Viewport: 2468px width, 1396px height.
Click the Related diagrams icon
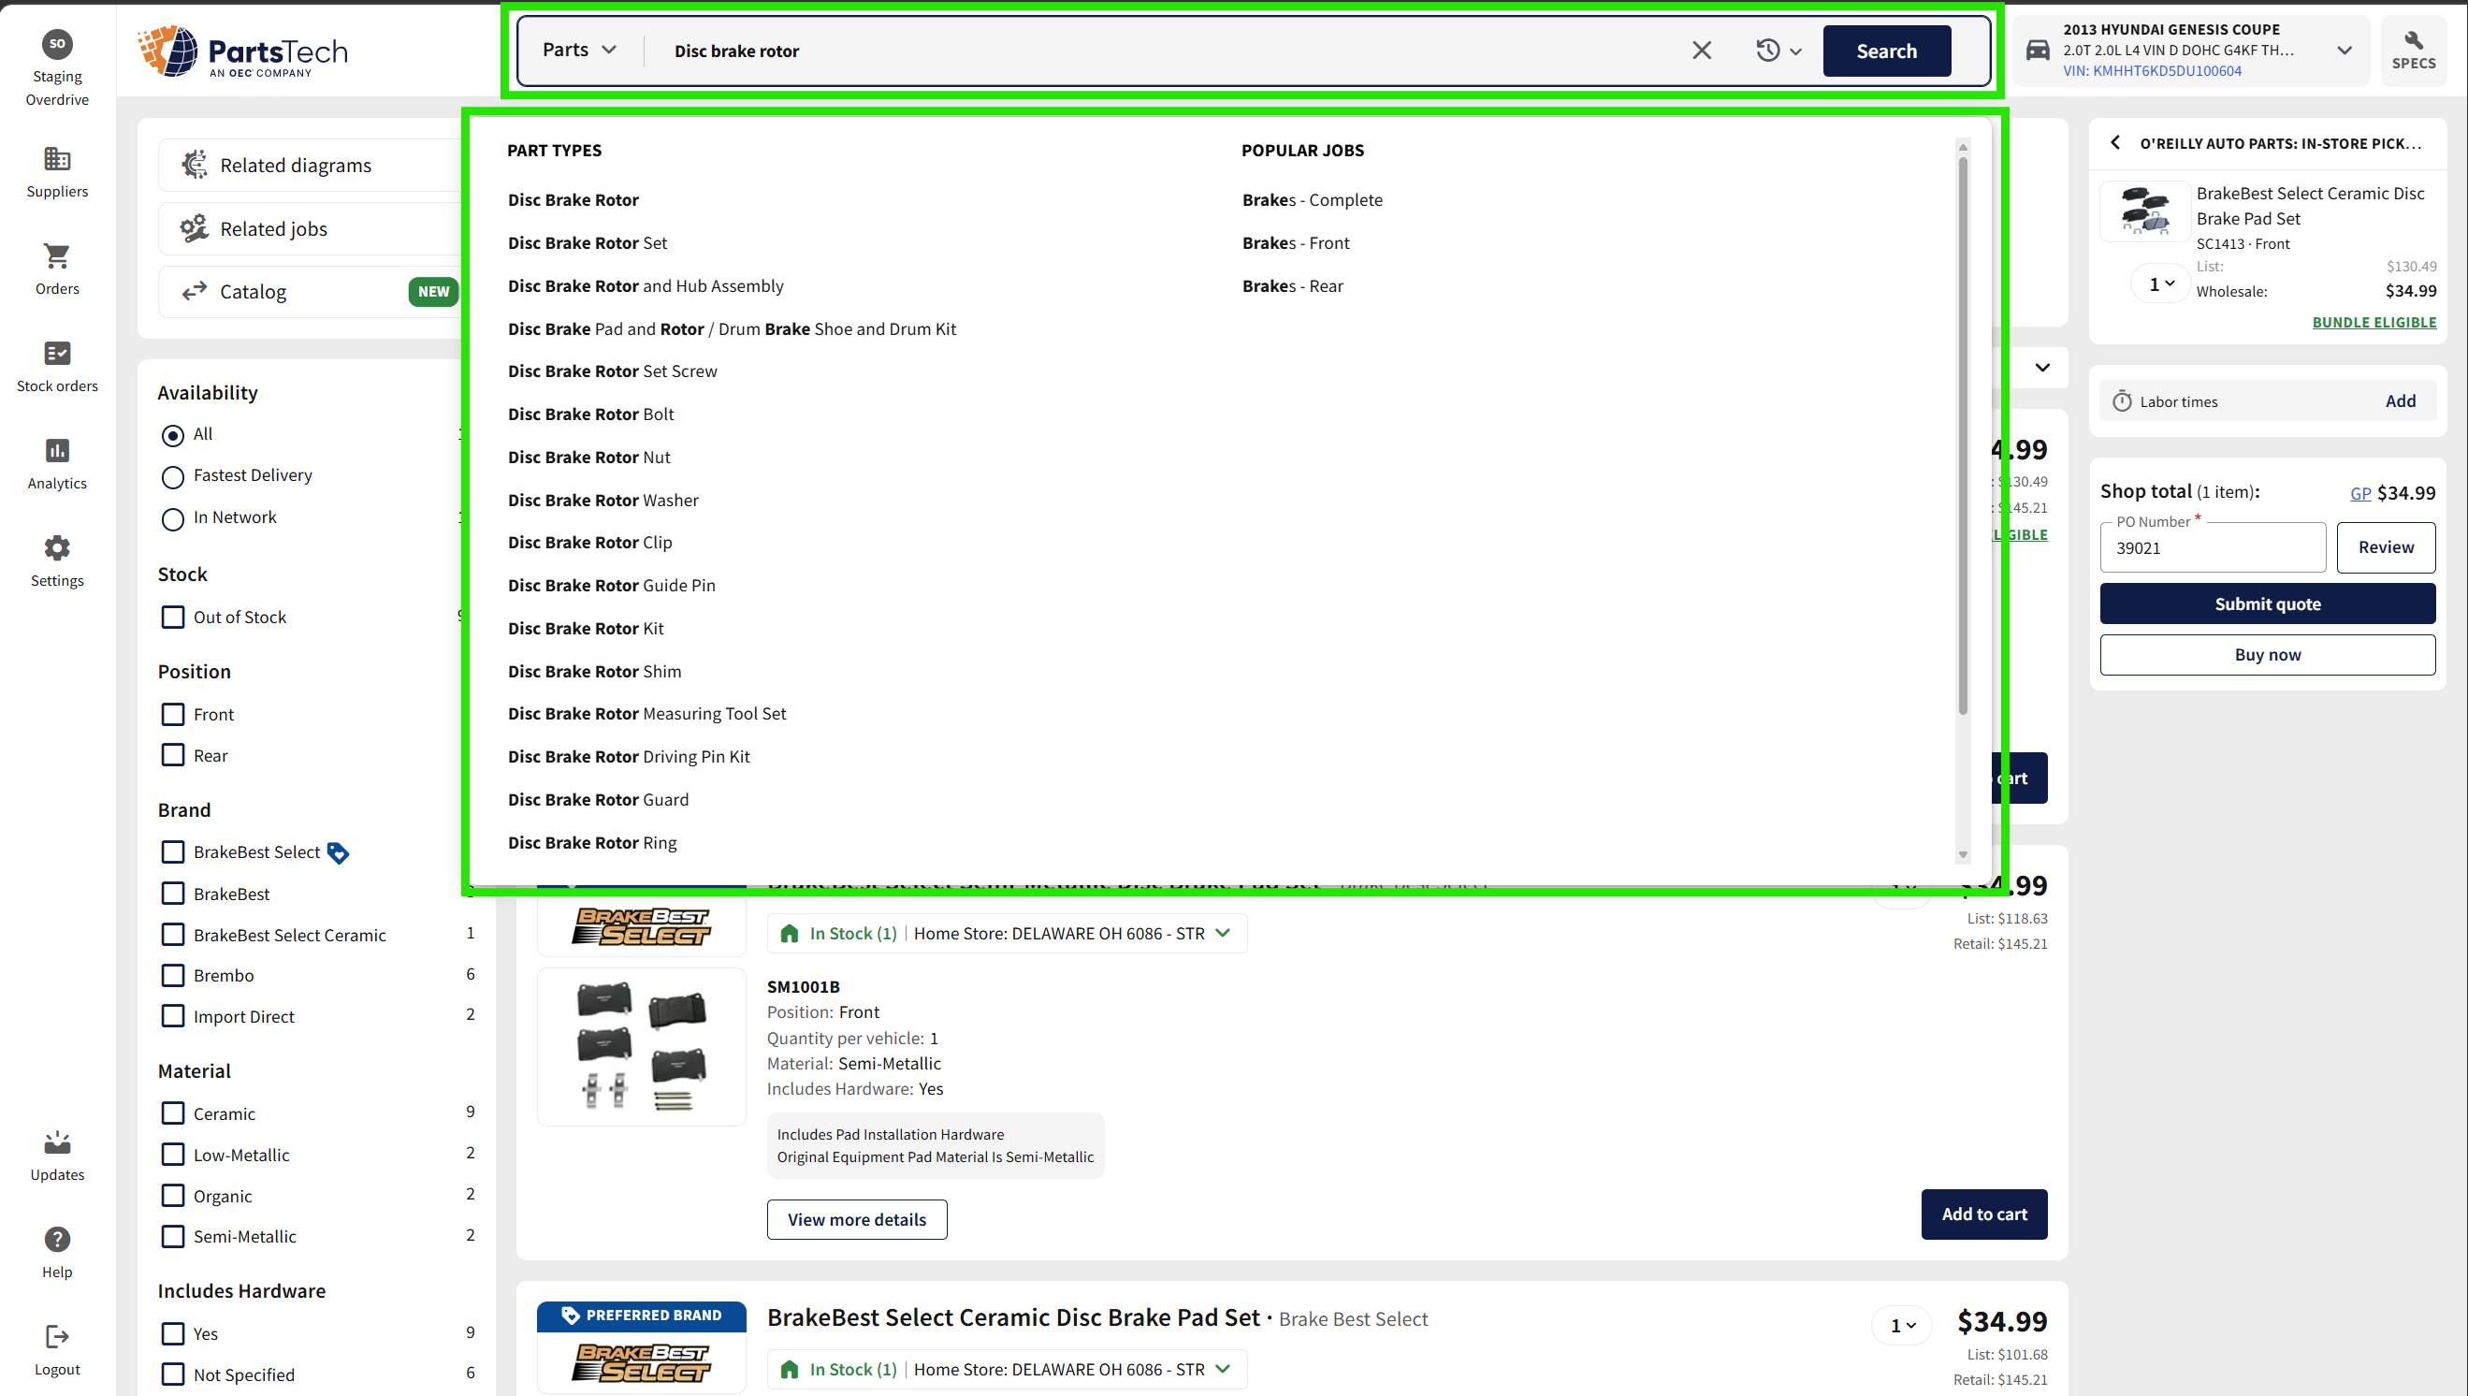pyautogui.click(x=195, y=165)
